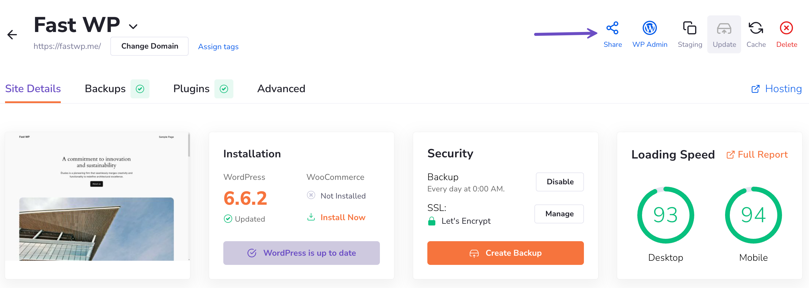Clear site cache with Cache icon

pyautogui.click(x=756, y=28)
